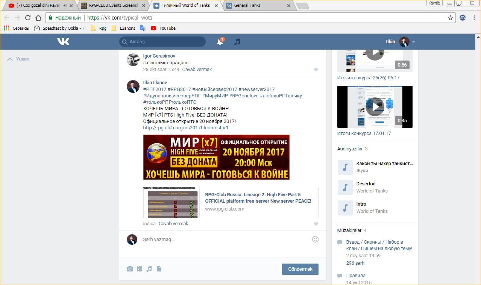Viewport: 481px width, 285px height.
Task: Play the Desertod audio track
Action: [345, 188]
